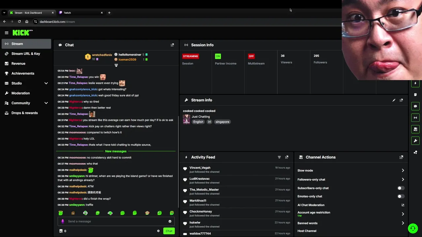Open the chat shop icon

click(61, 231)
